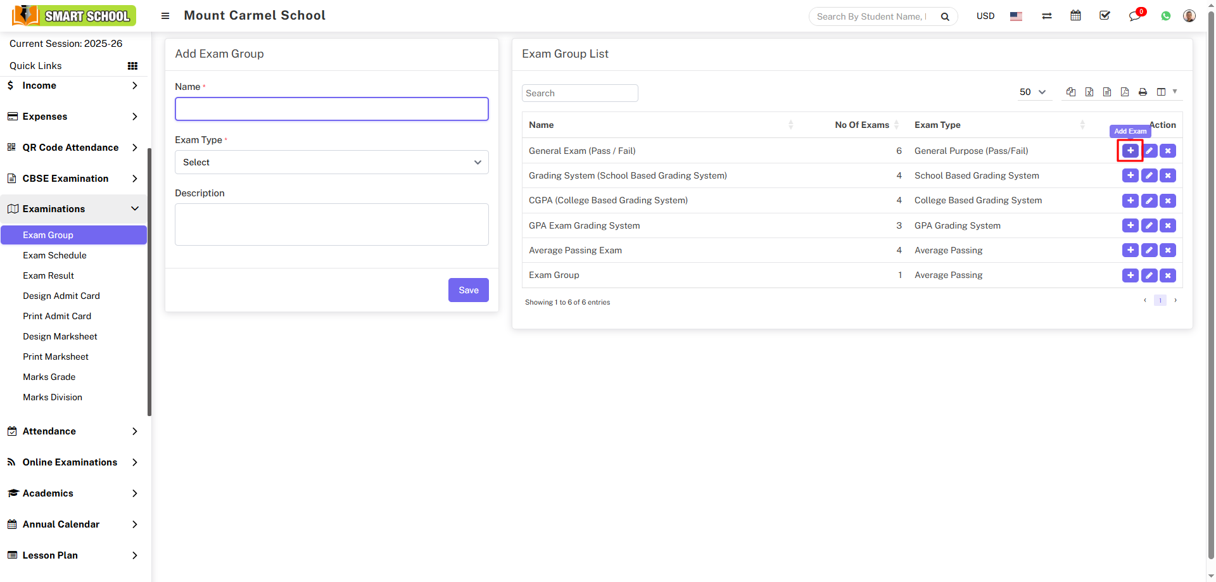This screenshot has width=1216, height=582.
Task: Click the Description text area
Action: (x=331, y=224)
